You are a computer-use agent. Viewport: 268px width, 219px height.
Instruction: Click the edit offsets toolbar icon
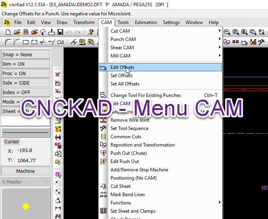coord(244,42)
